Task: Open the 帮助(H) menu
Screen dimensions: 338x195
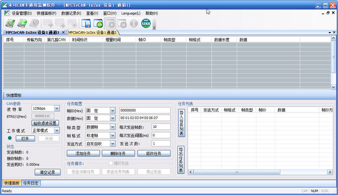Action: [152, 14]
